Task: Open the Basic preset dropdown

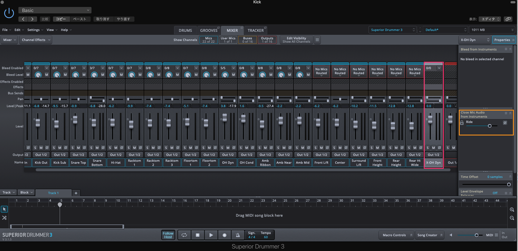Action: pos(55,10)
